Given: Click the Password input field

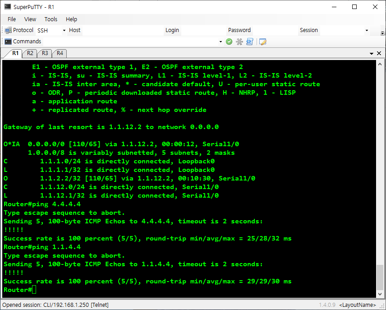Looking at the screenshot, I should pos(275,30).
